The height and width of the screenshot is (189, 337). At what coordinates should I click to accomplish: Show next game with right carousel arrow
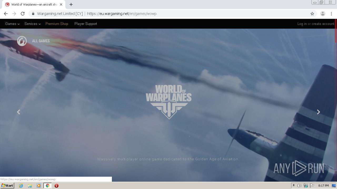point(318,112)
